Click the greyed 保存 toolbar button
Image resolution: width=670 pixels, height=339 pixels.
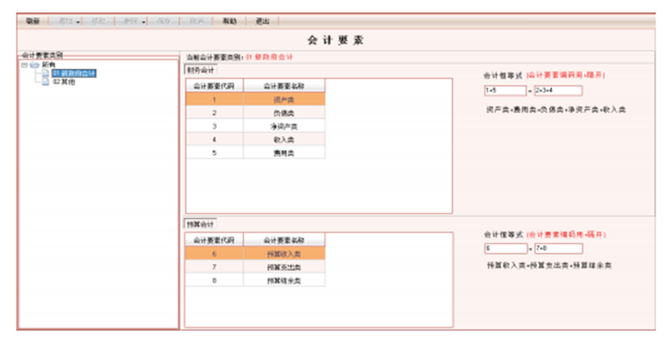164,21
